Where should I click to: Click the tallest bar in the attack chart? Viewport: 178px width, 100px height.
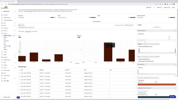pyautogui.click(x=108, y=52)
